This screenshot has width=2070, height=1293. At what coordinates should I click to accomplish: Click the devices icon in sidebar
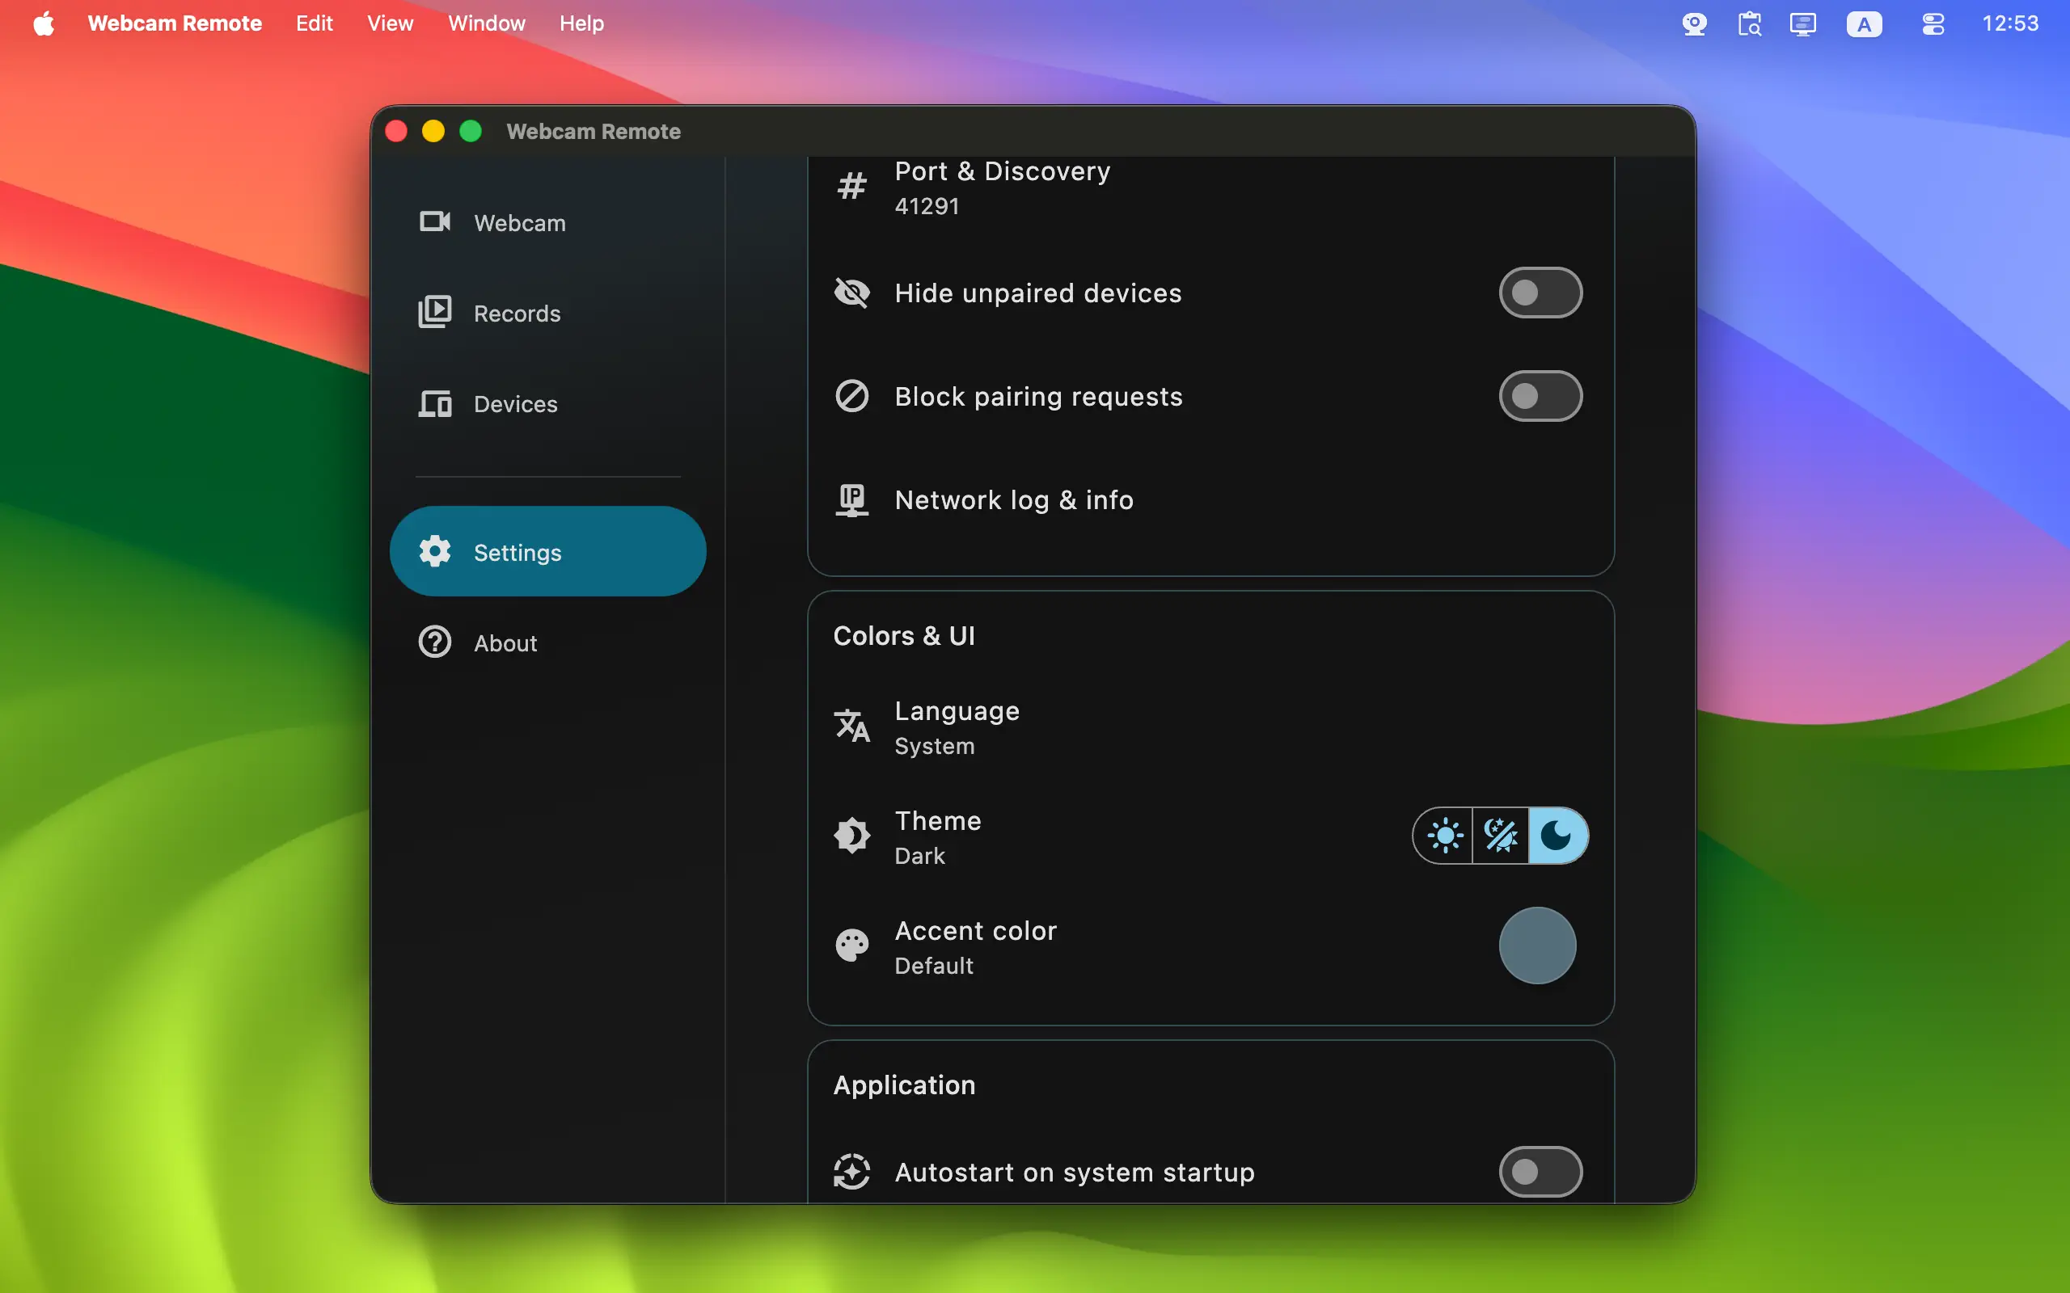coord(434,403)
